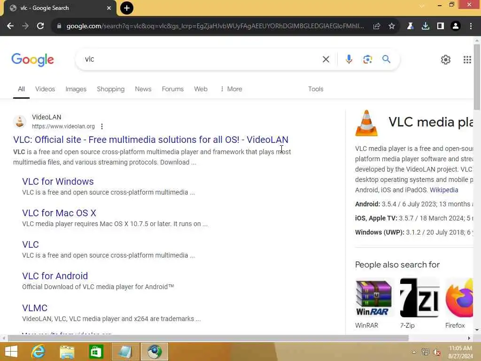Search by image with Google Lens icon
This screenshot has height=361, width=481.
click(x=367, y=59)
